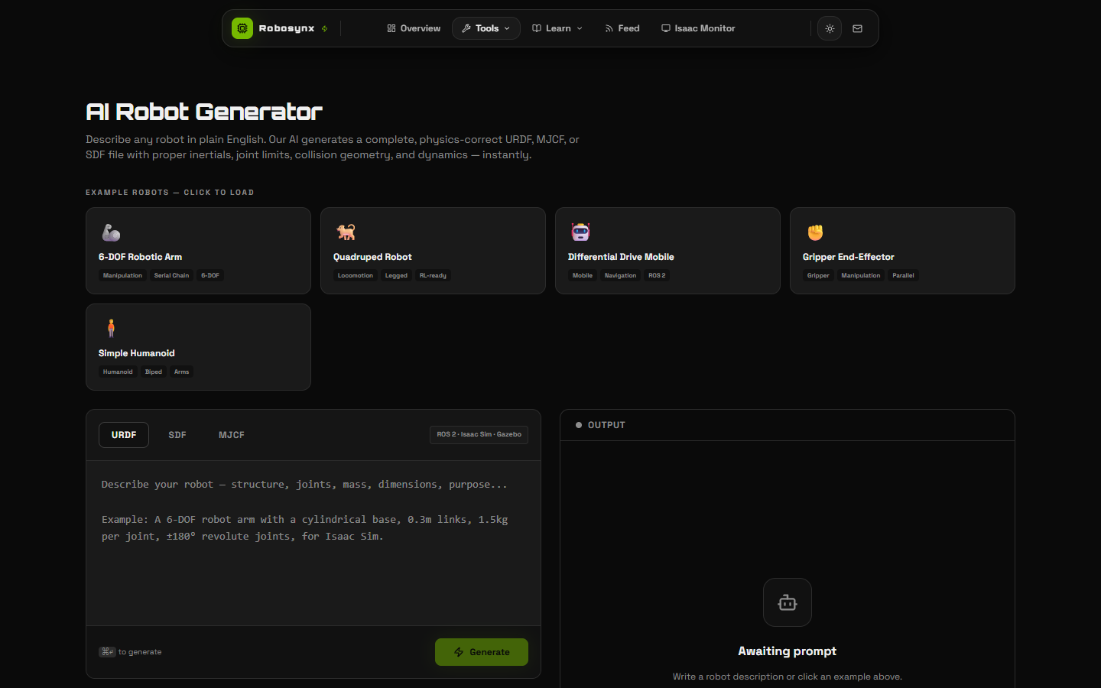Open the Learn menu
The width and height of the screenshot is (1101, 688).
(557, 28)
